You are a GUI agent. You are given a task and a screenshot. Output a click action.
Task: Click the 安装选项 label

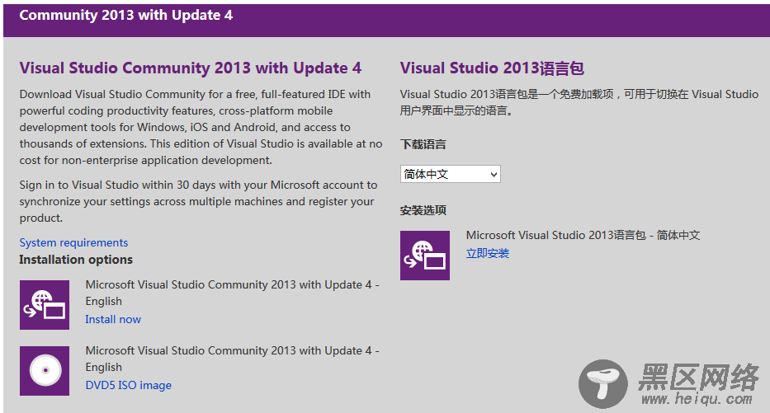click(423, 210)
